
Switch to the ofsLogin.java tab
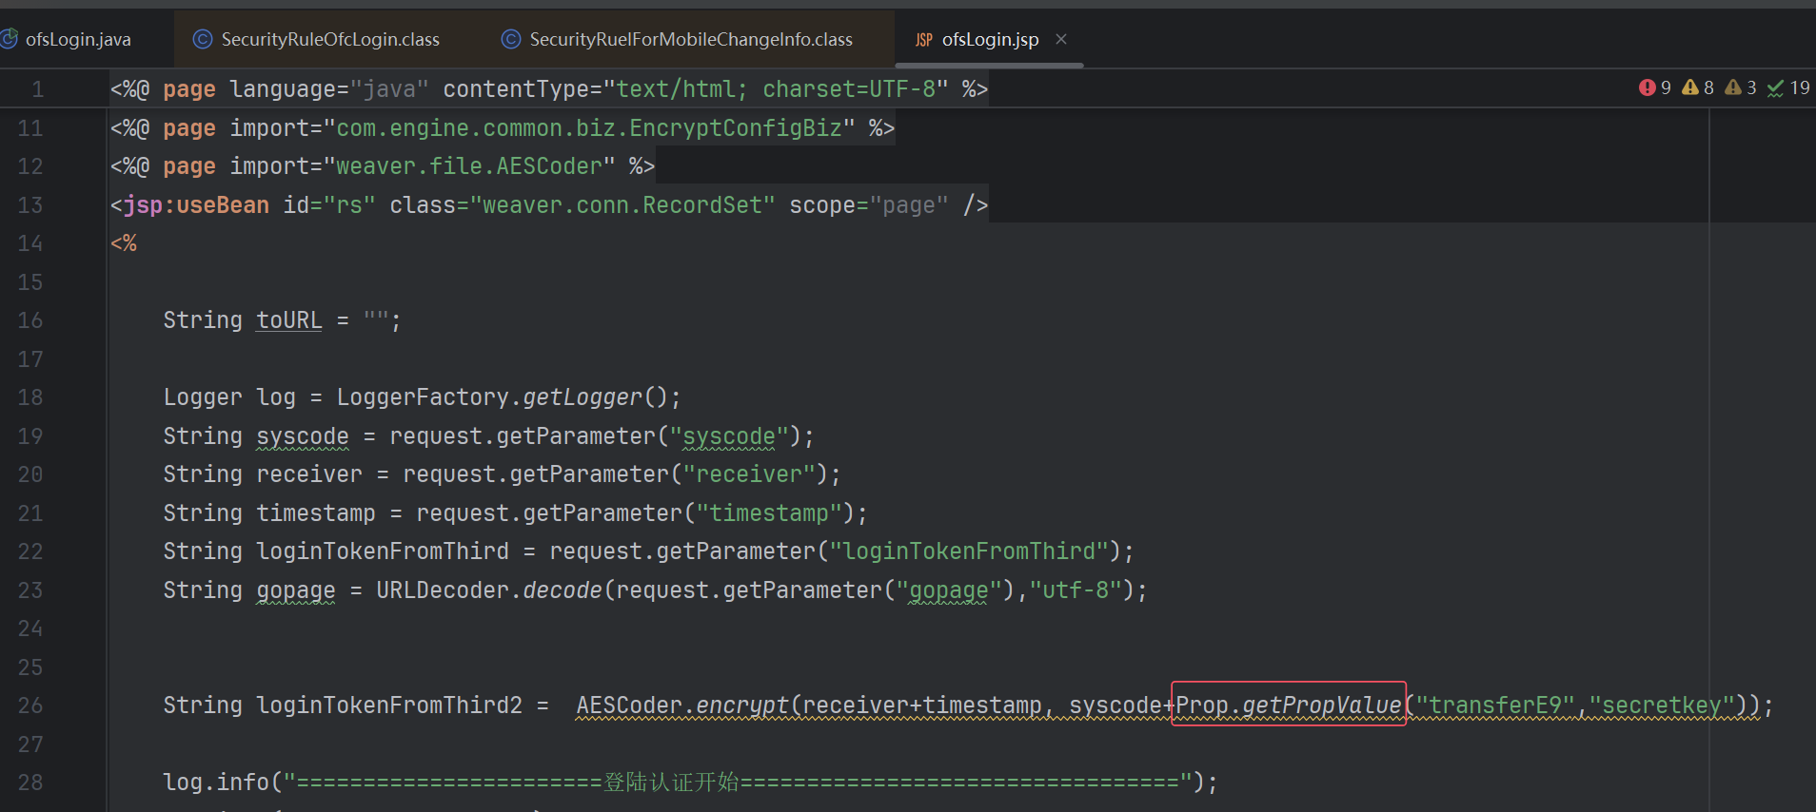click(78, 39)
